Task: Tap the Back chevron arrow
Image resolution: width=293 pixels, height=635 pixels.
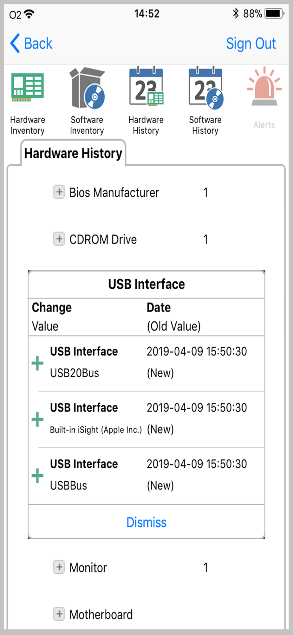Action: point(15,43)
